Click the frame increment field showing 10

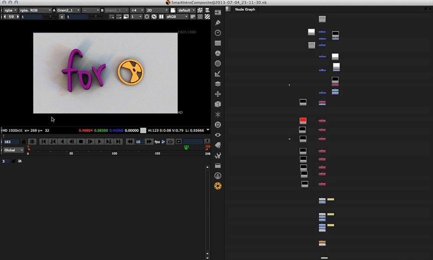click(139, 142)
